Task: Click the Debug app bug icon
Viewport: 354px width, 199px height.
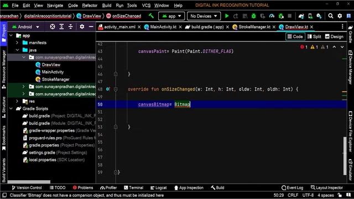Action: pos(254,16)
